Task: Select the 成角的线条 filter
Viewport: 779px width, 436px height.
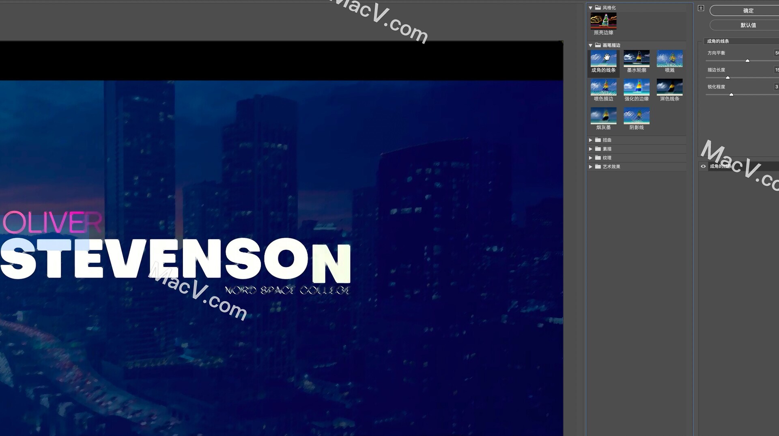Action: pyautogui.click(x=603, y=59)
